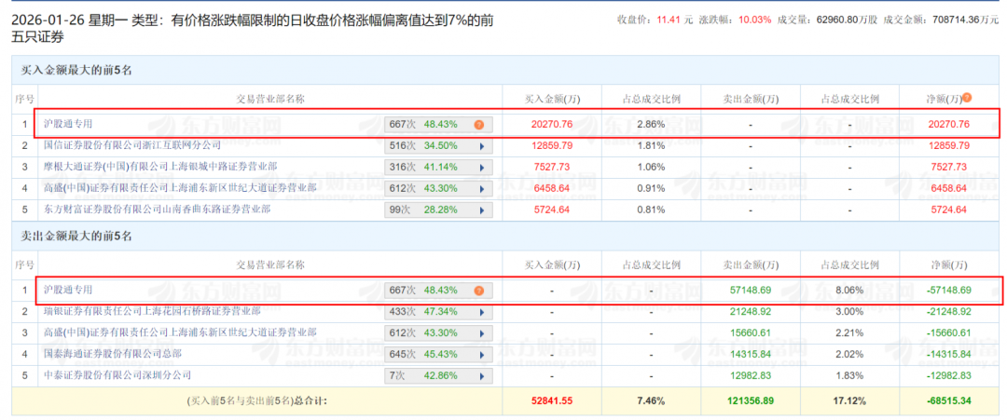Click percentage 8.06% in sell table
Viewport: 1007px width, 420px height.
[849, 291]
